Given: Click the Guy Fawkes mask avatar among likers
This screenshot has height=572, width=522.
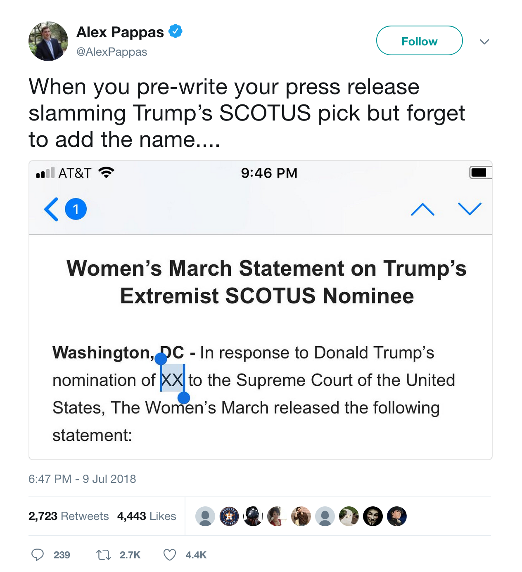Looking at the screenshot, I should pos(373,516).
